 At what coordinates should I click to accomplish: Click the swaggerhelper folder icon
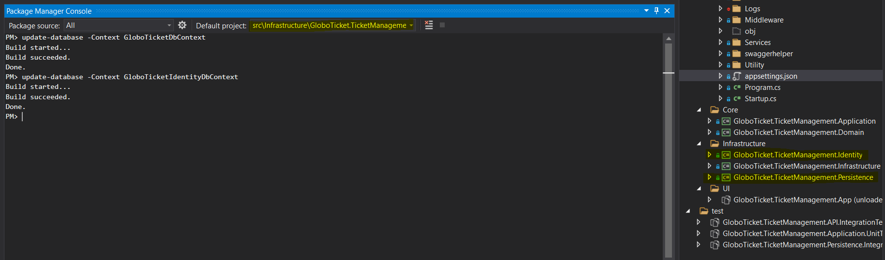coord(737,54)
